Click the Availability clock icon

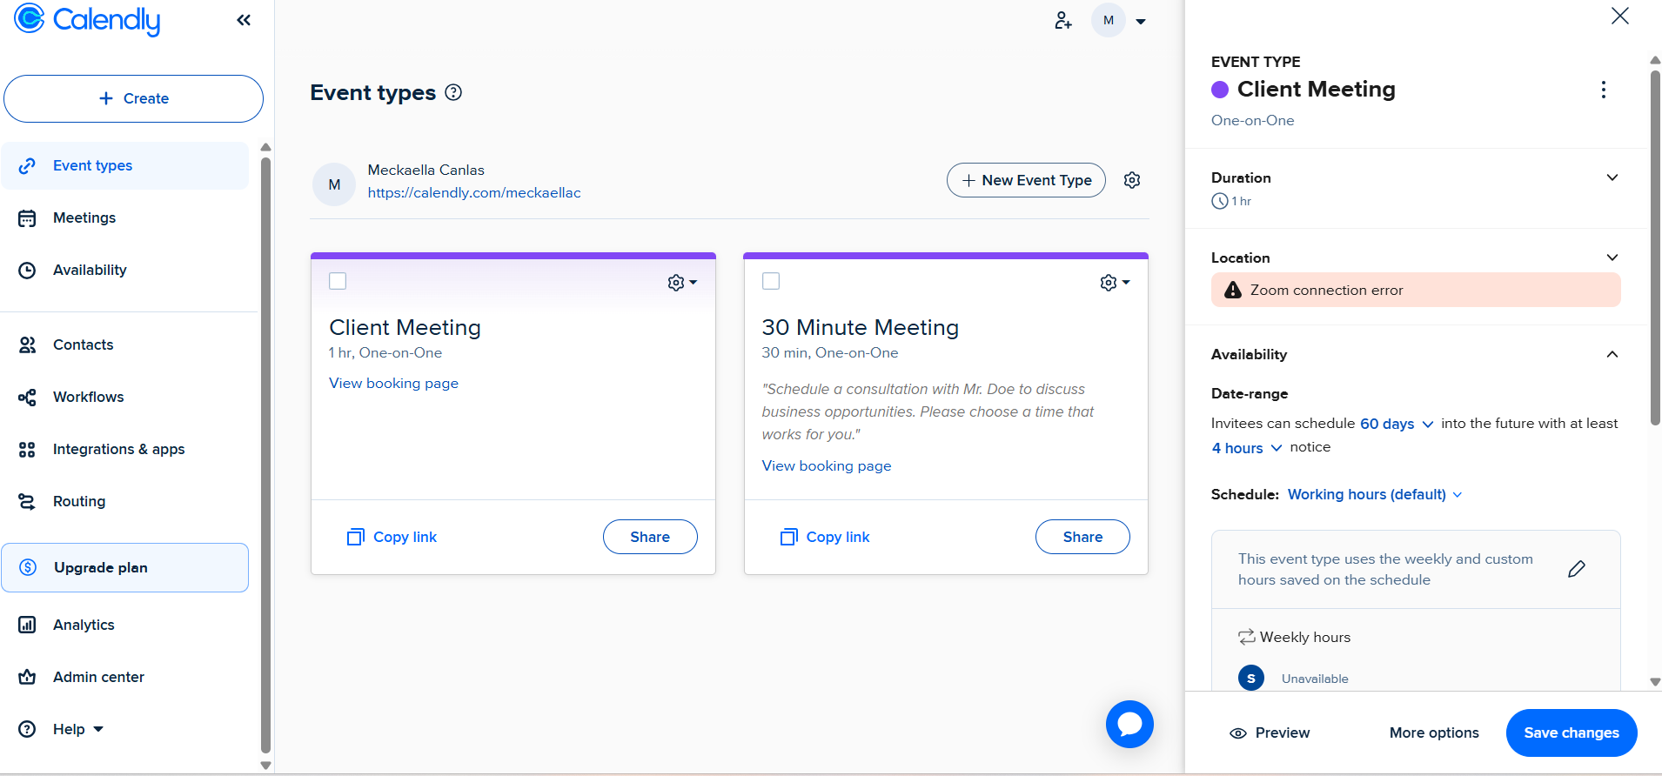pyautogui.click(x=27, y=271)
